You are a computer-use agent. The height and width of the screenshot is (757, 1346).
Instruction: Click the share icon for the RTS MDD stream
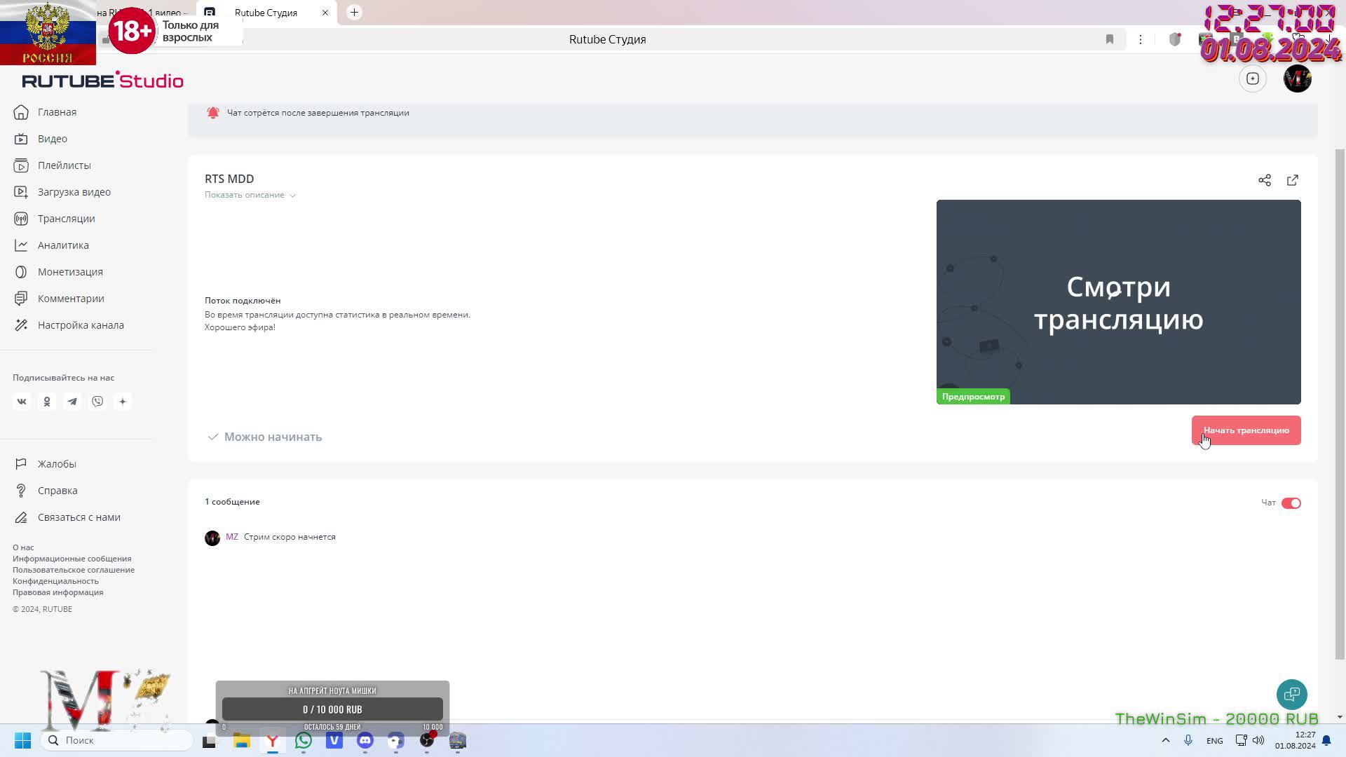point(1264,180)
